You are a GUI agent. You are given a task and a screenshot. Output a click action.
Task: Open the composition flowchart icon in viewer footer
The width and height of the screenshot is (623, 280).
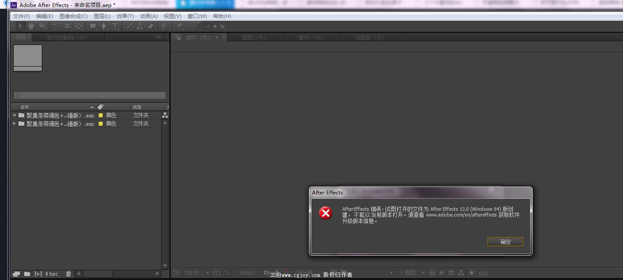[x=461, y=273]
